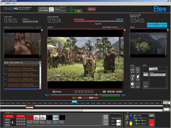The image size is (171, 128).
Task: Open the Configuration menu
Action: tap(8, 3)
